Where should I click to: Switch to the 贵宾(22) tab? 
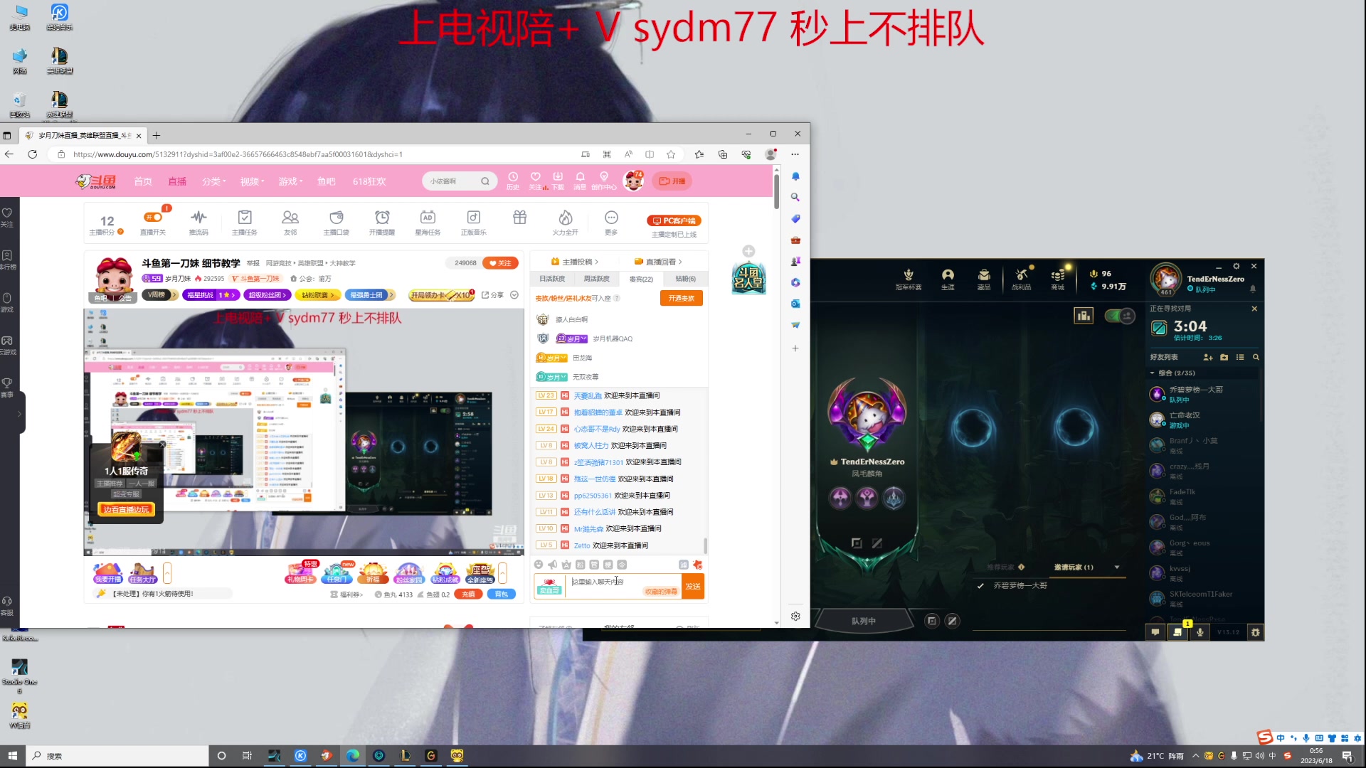(640, 279)
